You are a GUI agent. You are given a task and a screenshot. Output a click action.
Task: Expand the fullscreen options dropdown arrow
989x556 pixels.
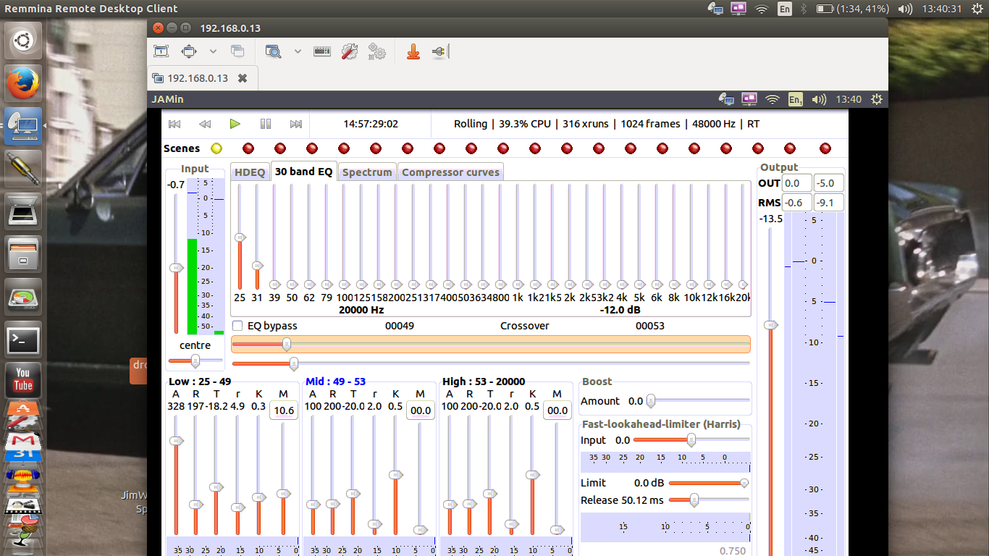coord(213,51)
